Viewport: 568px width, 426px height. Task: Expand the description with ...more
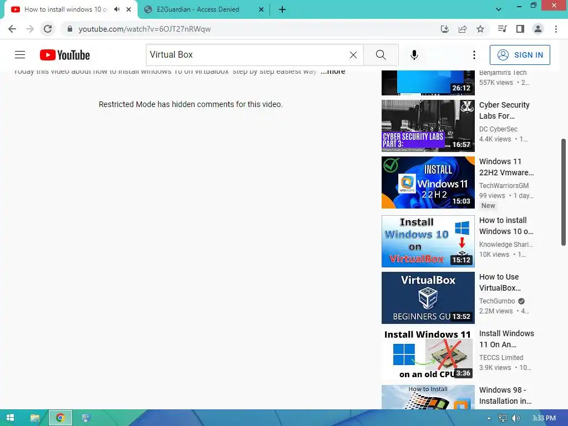(333, 72)
